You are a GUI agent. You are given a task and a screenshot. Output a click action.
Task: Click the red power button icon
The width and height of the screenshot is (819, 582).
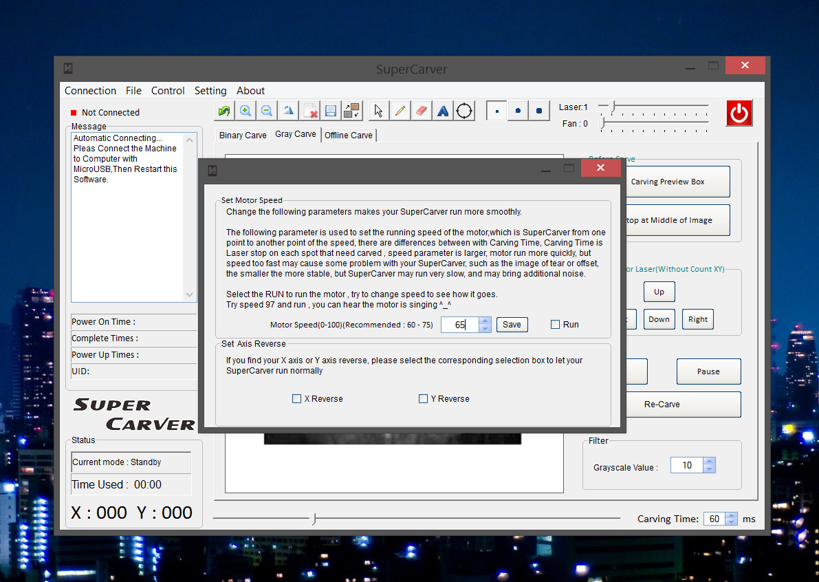point(739,113)
